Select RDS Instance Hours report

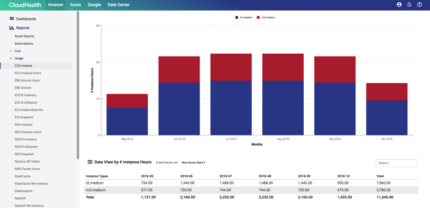coord(28,132)
